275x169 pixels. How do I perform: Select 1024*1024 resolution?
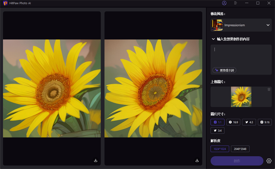tap(220, 149)
